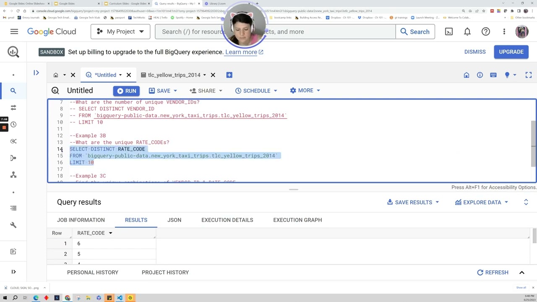This screenshot has width=537, height=302.
Task: Open Chrome extensions puzzle icon
Action: [x=512, y=11]
